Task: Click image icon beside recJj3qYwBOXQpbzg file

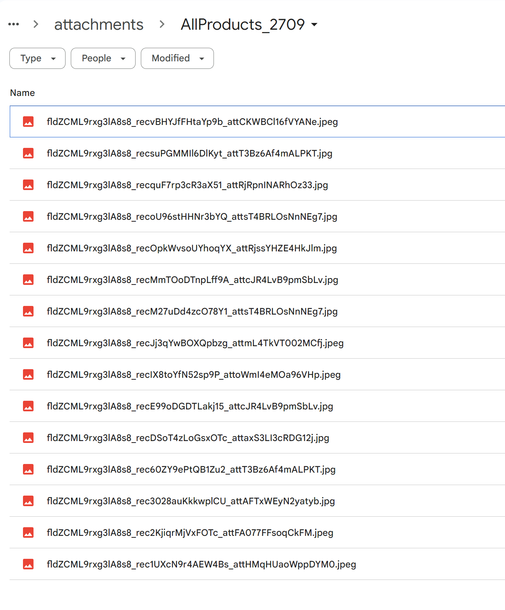Action: [x=28, y=343]
